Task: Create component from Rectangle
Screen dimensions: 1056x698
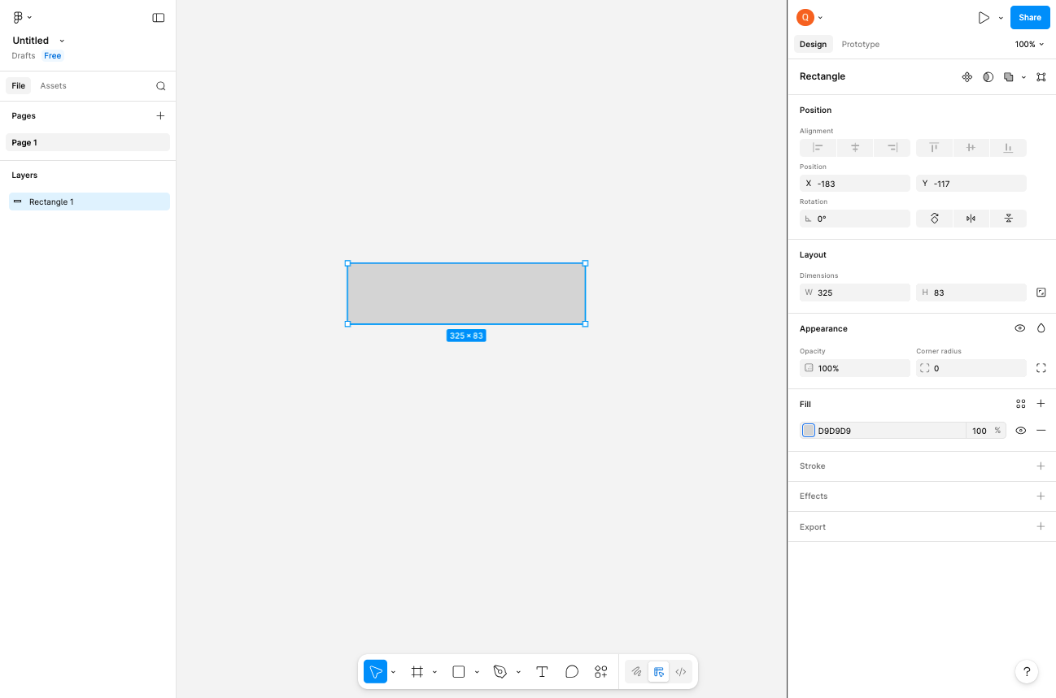Action: pyautogui.click(x=967, y=77)
